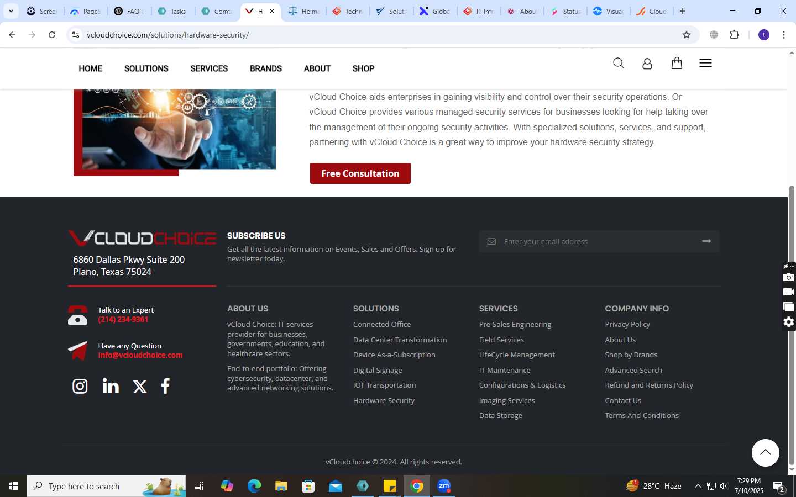Open the SOLUTIONS menu item
The height and width of the screenshot is (497, 796).
coord(146,68)
